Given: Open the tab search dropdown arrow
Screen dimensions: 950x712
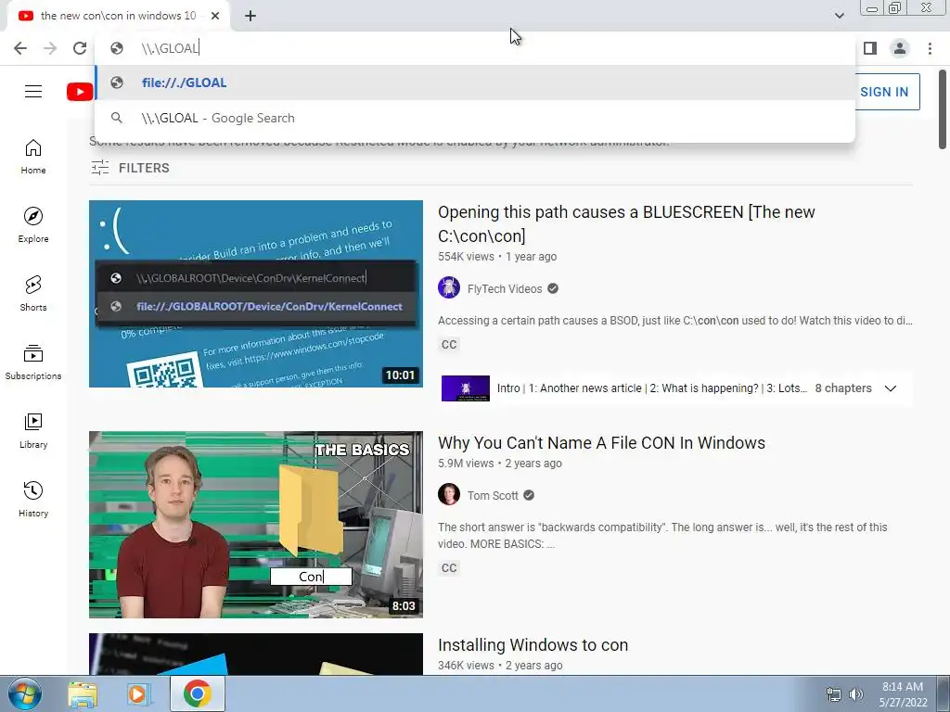Looking at the screenshot, I should [x=839, y=16].
